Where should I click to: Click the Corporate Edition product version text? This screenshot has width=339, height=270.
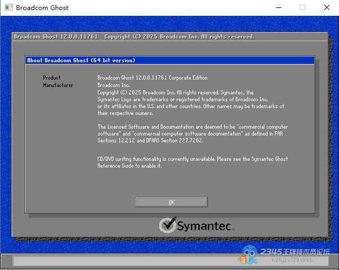(x=152, y=78)
